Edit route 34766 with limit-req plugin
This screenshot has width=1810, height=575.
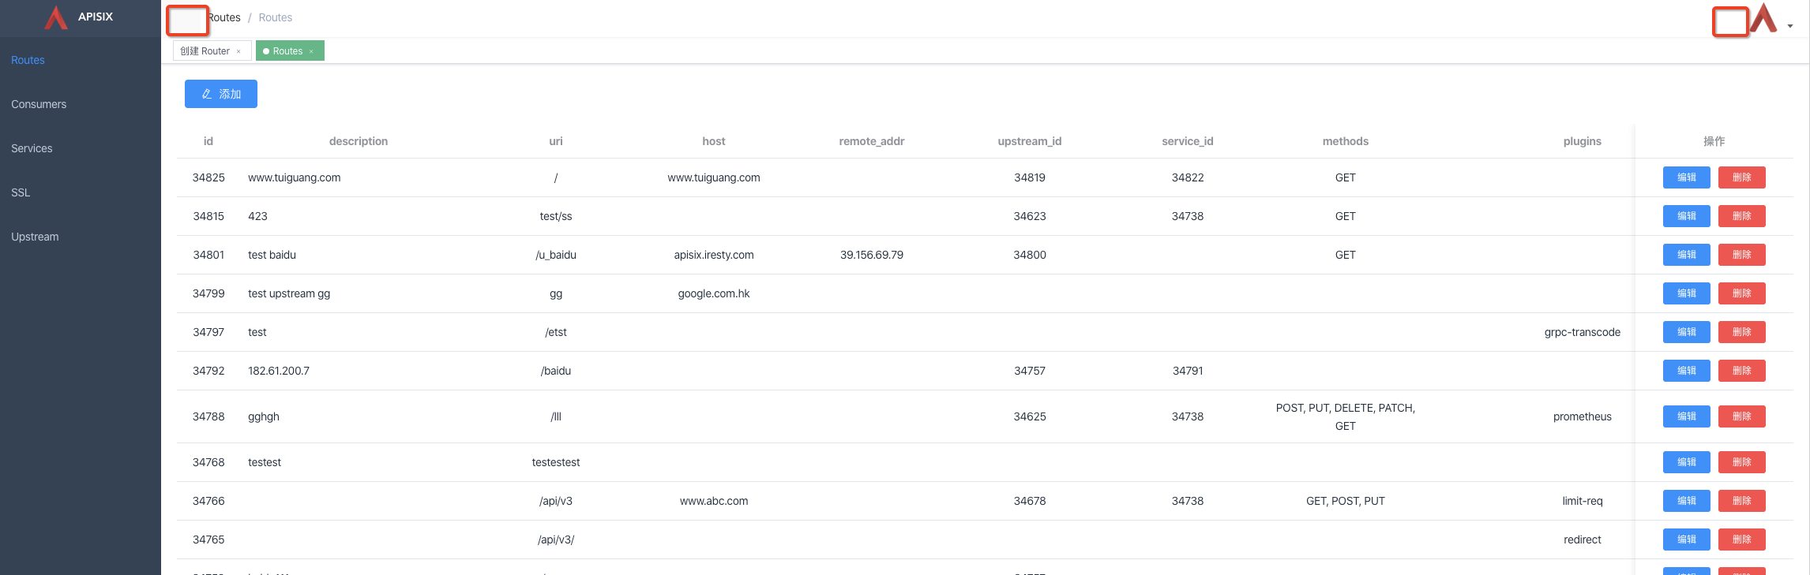point(1687,501)
